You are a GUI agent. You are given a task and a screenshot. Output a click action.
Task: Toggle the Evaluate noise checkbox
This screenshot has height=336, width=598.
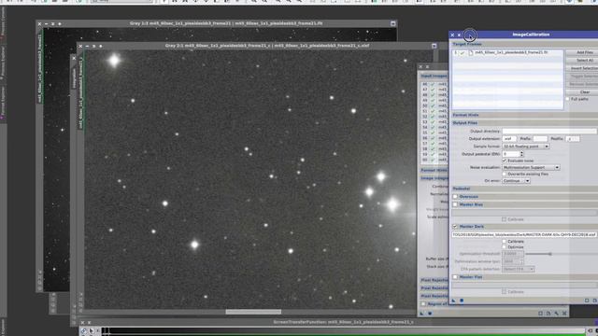505,161
